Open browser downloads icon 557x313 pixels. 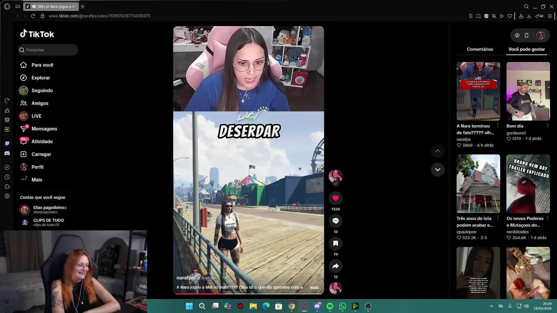[529, 16]
